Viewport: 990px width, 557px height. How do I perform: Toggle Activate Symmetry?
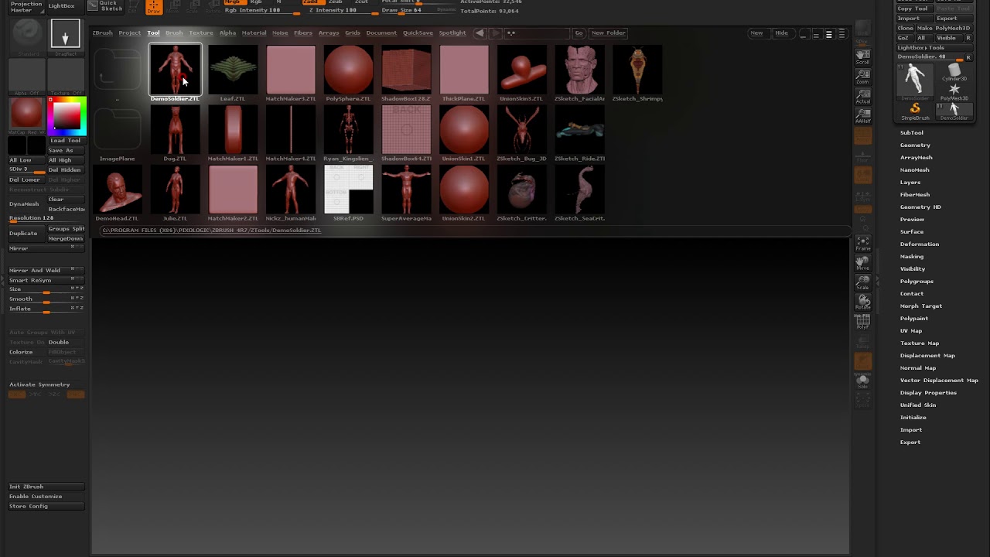39,384
